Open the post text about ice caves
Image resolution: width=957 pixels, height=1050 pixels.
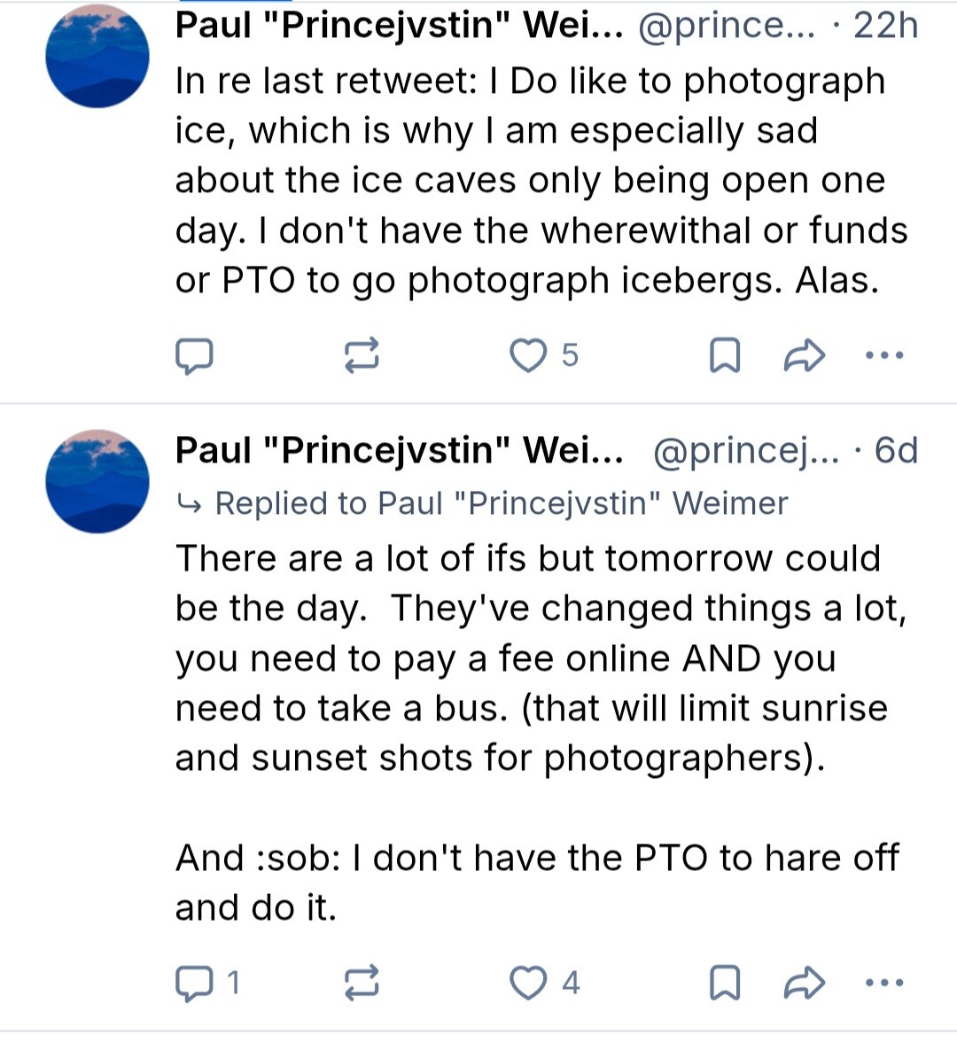[x=532, y=181]
